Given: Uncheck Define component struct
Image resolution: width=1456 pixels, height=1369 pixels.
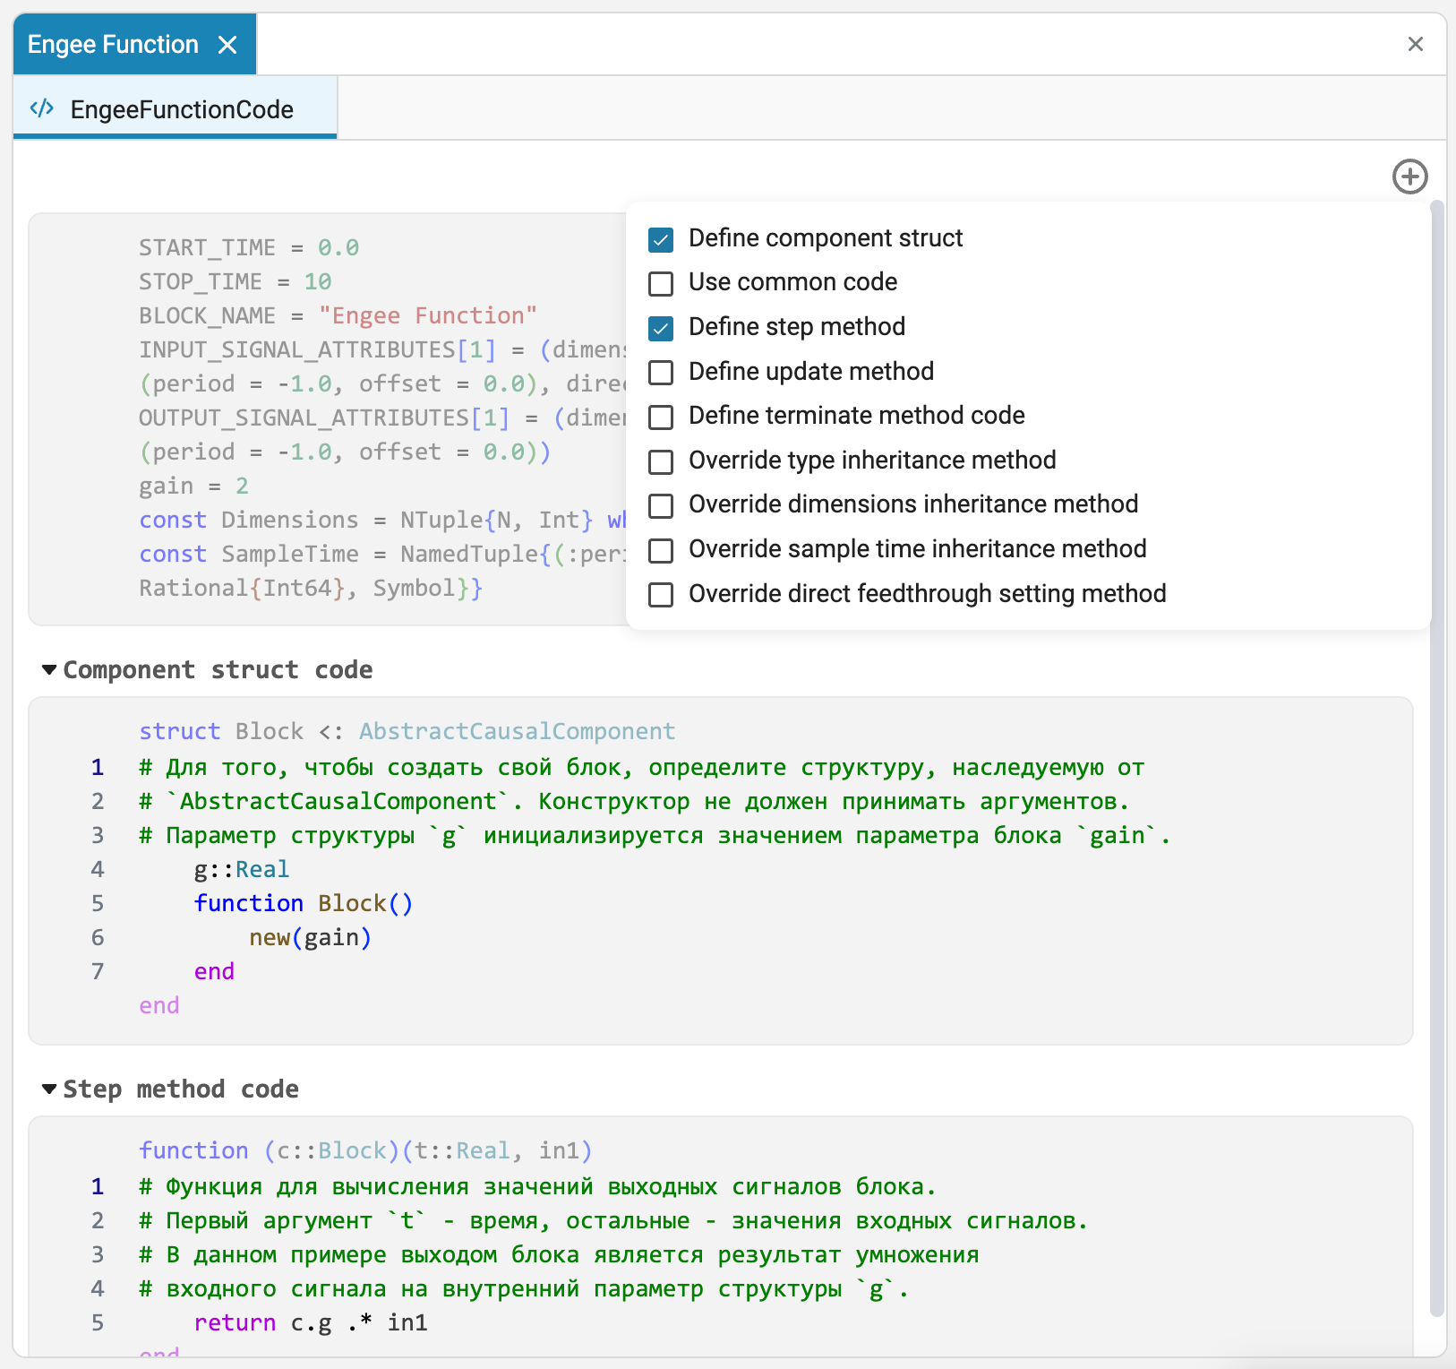Looking at the screenshot, I should [661, 239].
